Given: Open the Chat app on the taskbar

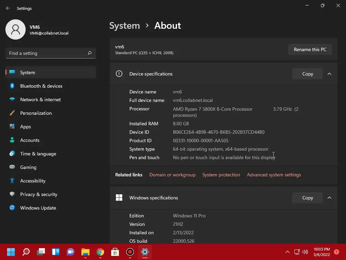Looking at the screenshot, I should pyautogui.click(x=70, y=252).
